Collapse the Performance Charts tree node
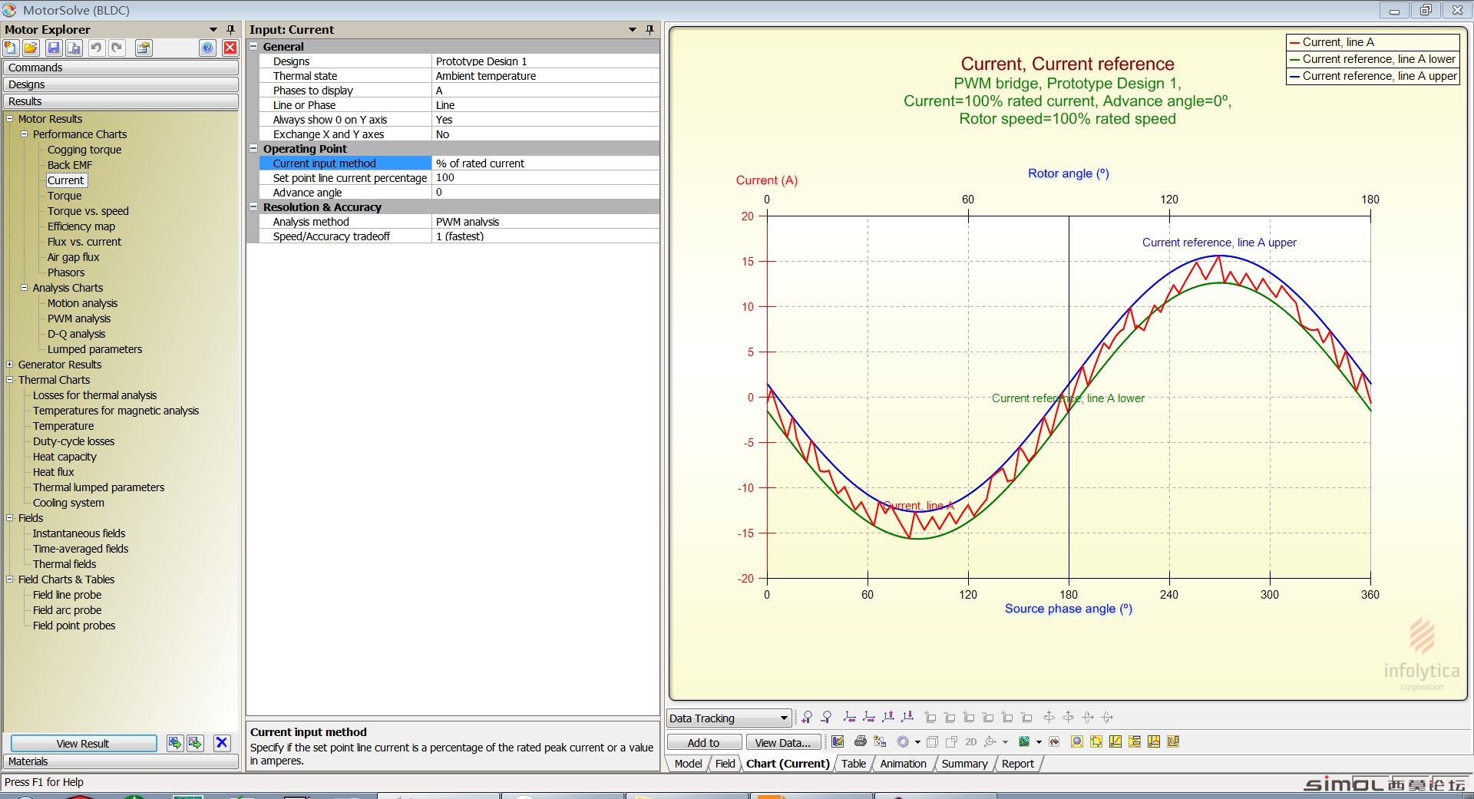Viewport: 1474px width, 799px height. click(x=24, y=134)
